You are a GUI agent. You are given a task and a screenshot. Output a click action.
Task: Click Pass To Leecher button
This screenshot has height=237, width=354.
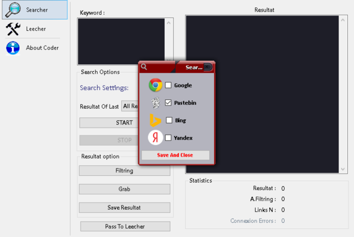(125, 227)
